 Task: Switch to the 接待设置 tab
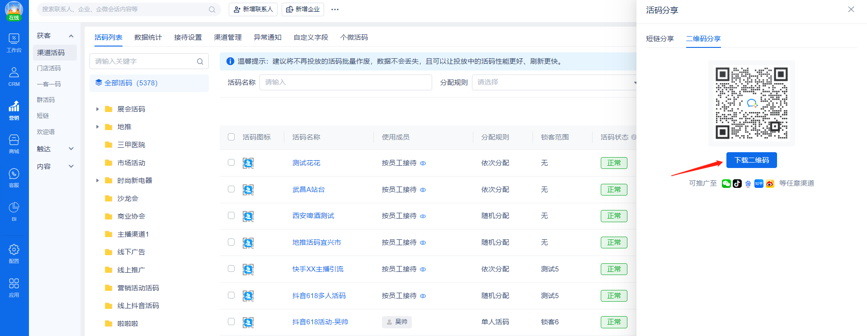(x=188, y=37)
